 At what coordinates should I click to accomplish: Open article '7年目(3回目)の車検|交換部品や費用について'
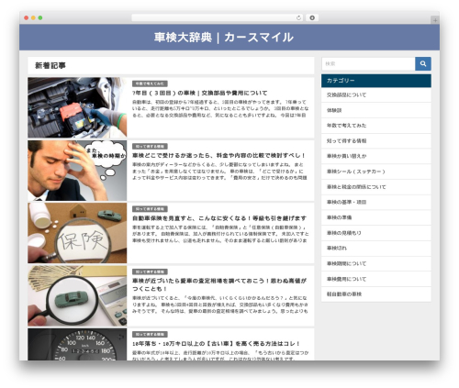[x=200, y=93]
